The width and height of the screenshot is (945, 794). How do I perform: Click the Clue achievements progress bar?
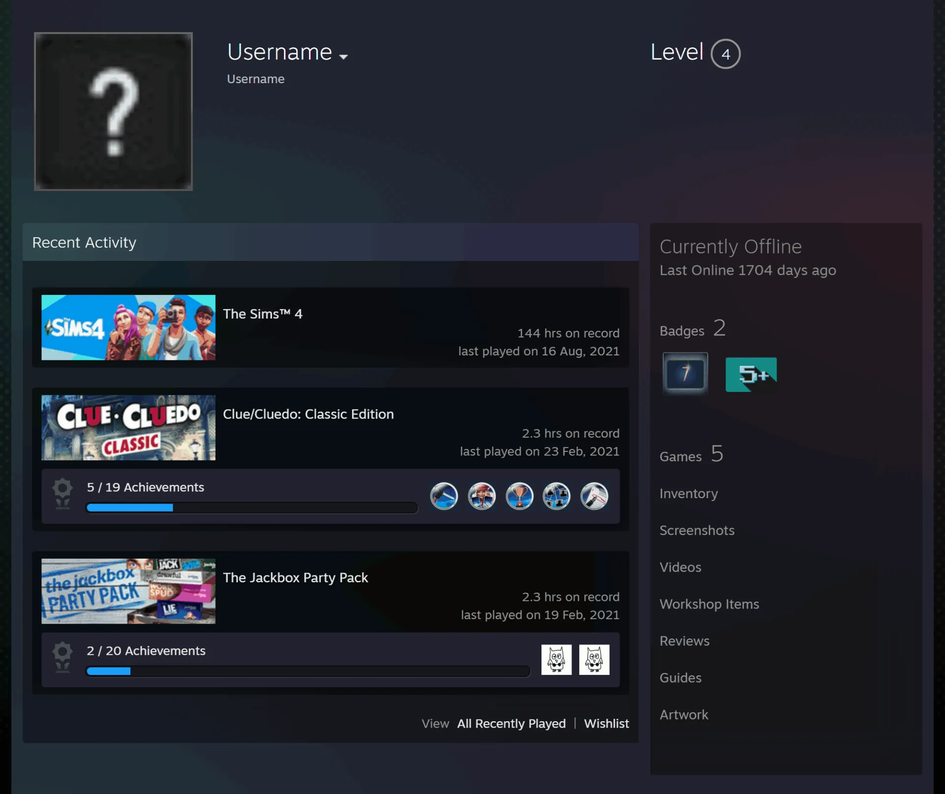point(252,508)
